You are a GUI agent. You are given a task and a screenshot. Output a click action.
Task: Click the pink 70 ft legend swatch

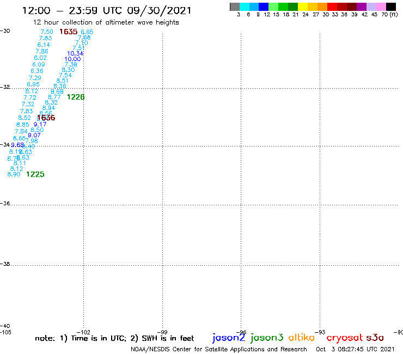[381, 7]
